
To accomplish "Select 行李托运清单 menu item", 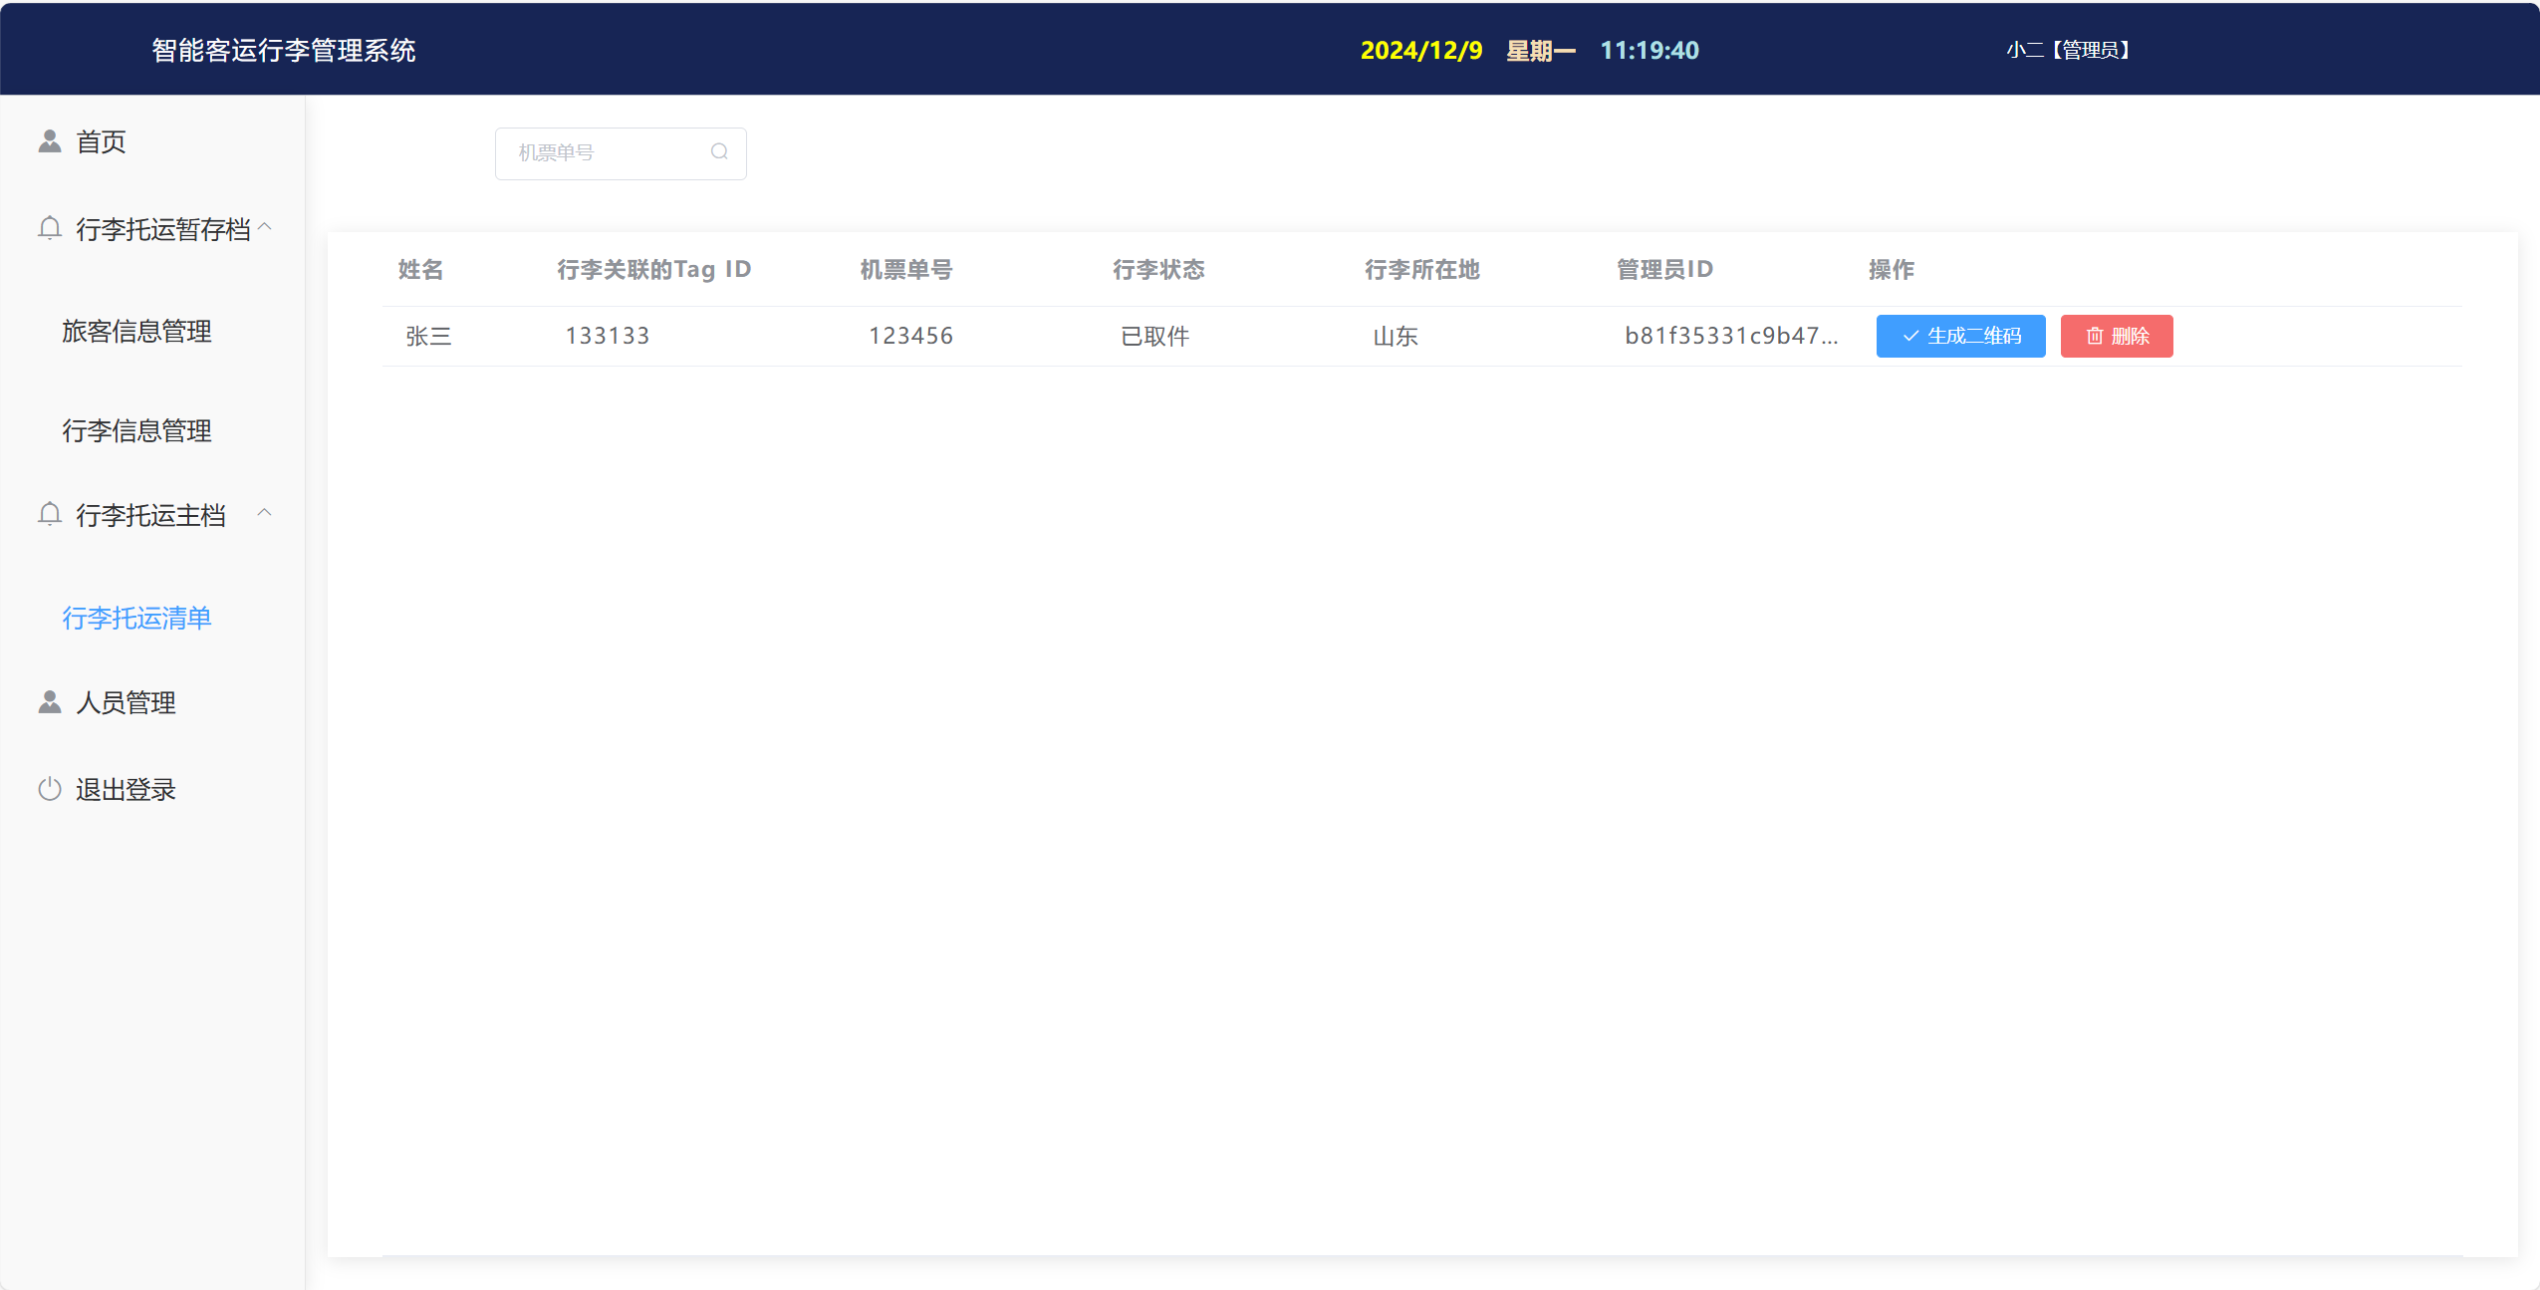I will [x=136, y=619].
